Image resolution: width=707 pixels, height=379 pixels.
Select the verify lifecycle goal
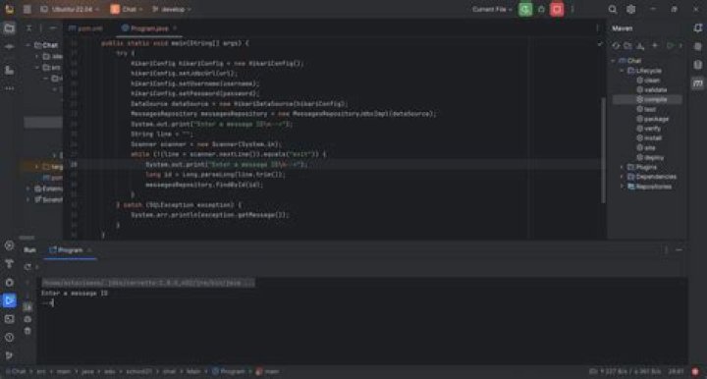pyautogui.click(x=648, y=129)
